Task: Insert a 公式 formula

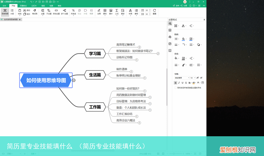Action: pyautogui.click(x=117, y=12)
